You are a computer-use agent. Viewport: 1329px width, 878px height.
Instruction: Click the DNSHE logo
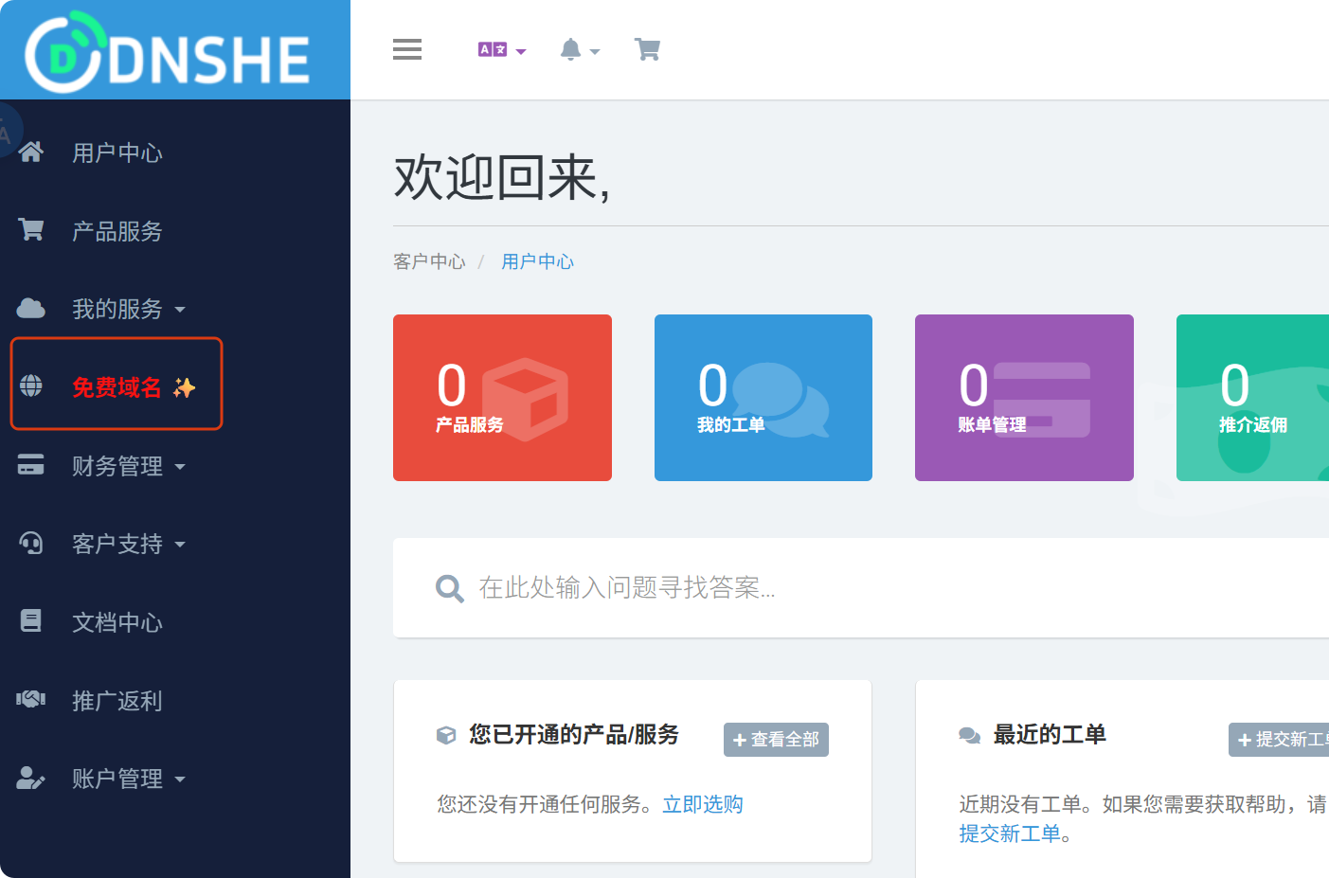(x=169, y=54)
